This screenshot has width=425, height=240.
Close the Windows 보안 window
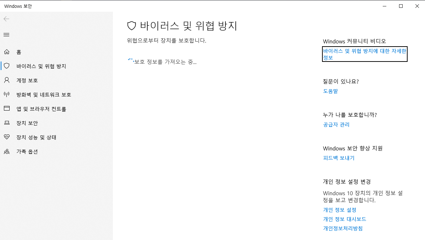pos(417,6)
